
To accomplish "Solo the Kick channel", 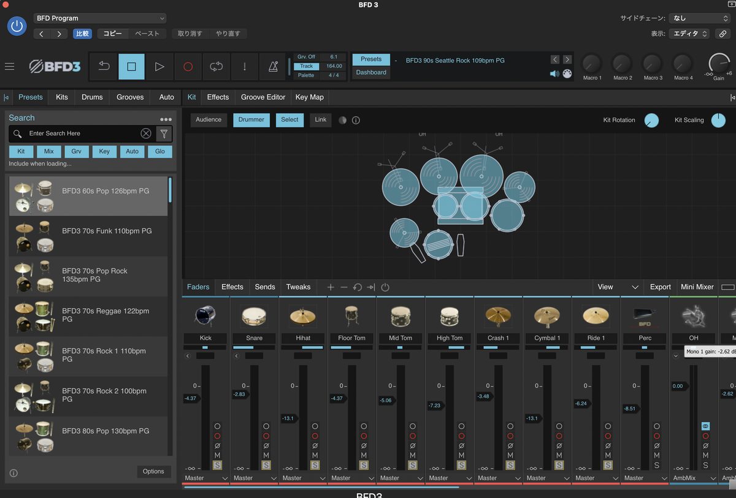I will 217,466.
